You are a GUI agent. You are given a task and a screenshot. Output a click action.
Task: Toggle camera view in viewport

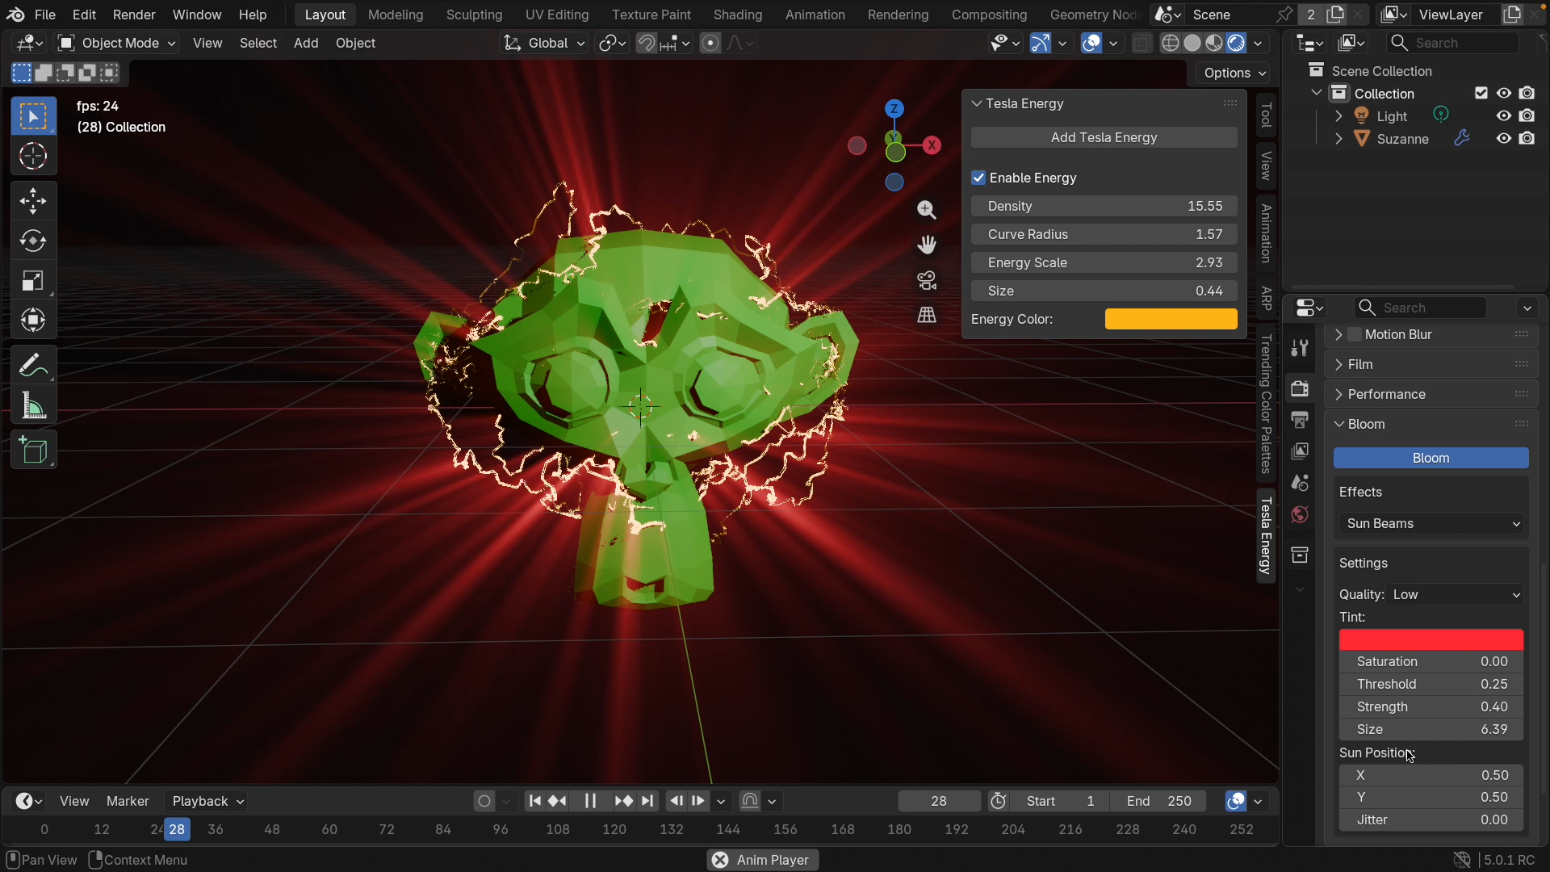(927, 280)
